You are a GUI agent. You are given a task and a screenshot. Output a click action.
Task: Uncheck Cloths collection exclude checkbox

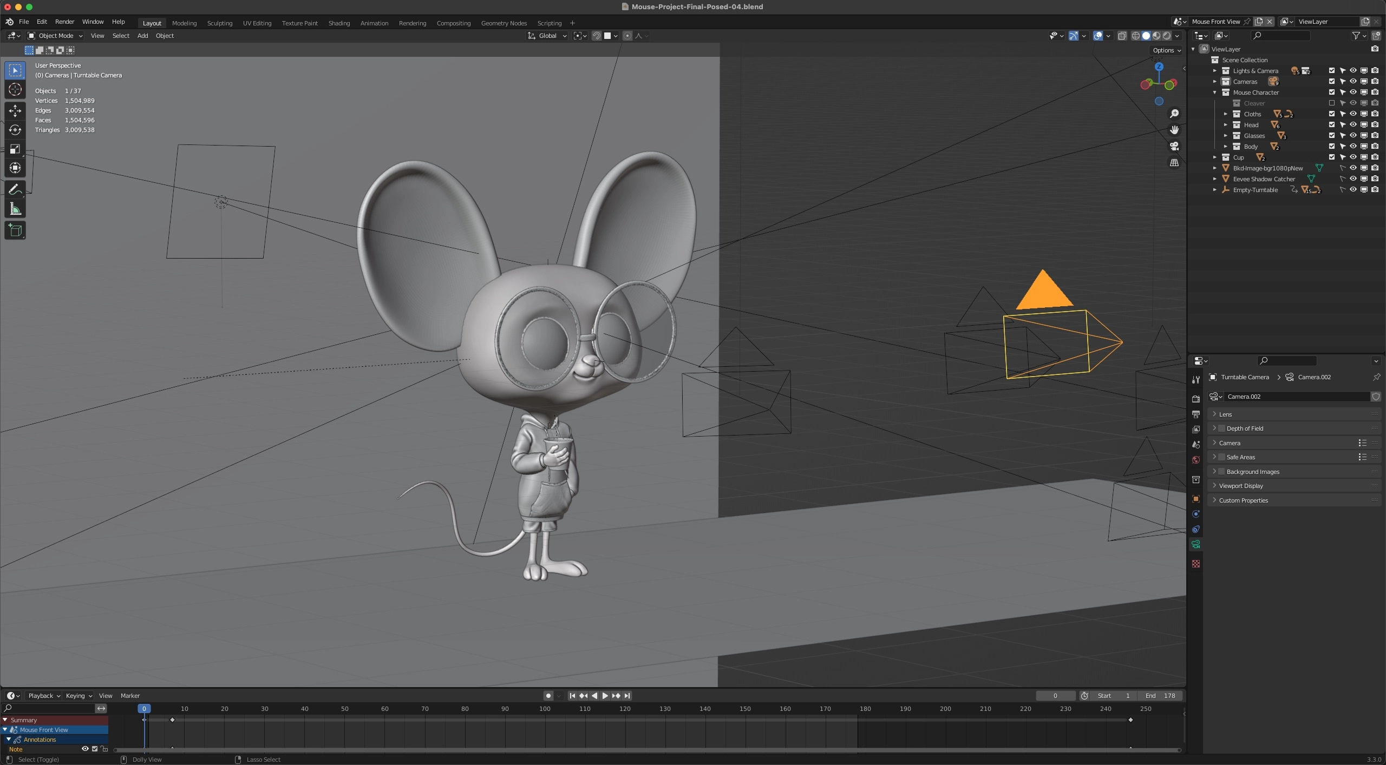1332,114
